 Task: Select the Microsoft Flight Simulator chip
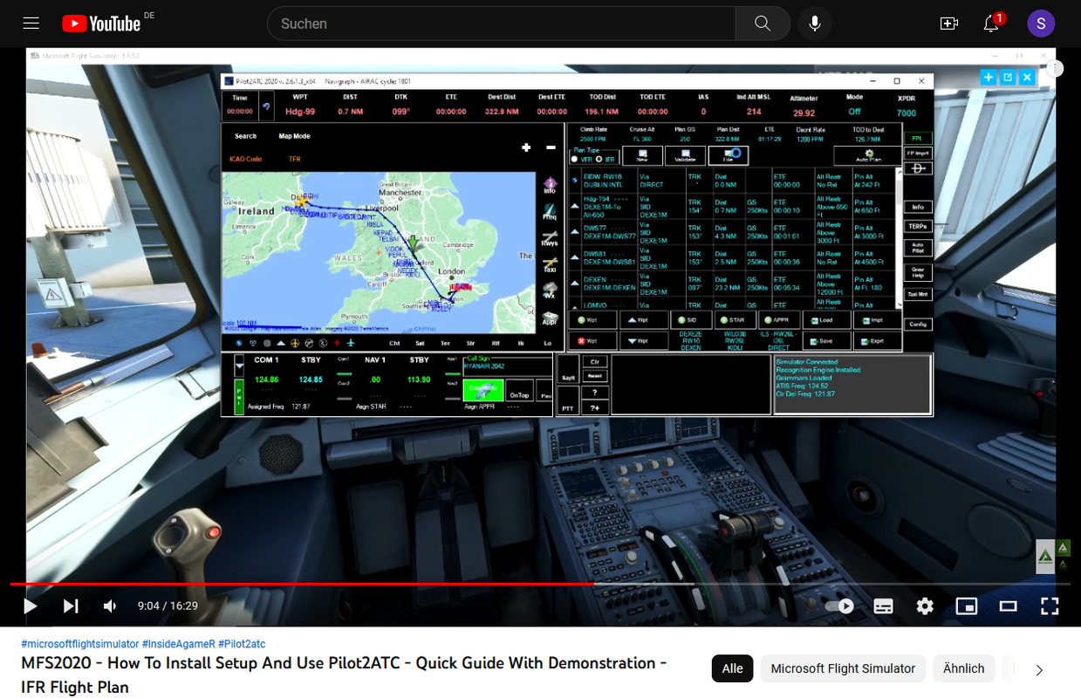click(843, 668)
